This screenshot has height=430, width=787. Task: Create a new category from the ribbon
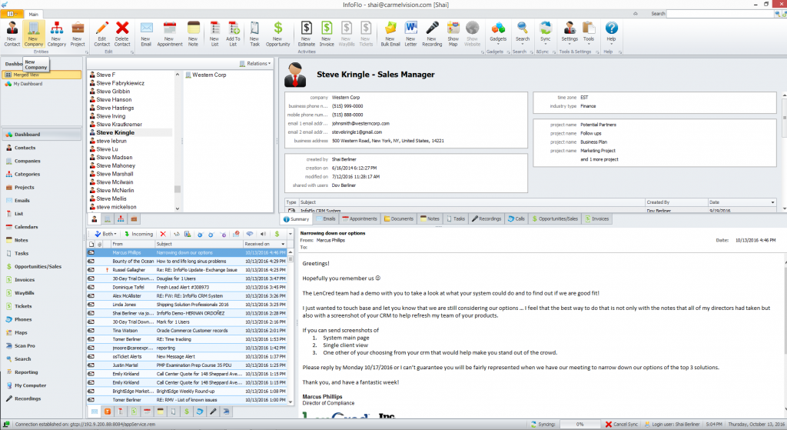[56, 34]
